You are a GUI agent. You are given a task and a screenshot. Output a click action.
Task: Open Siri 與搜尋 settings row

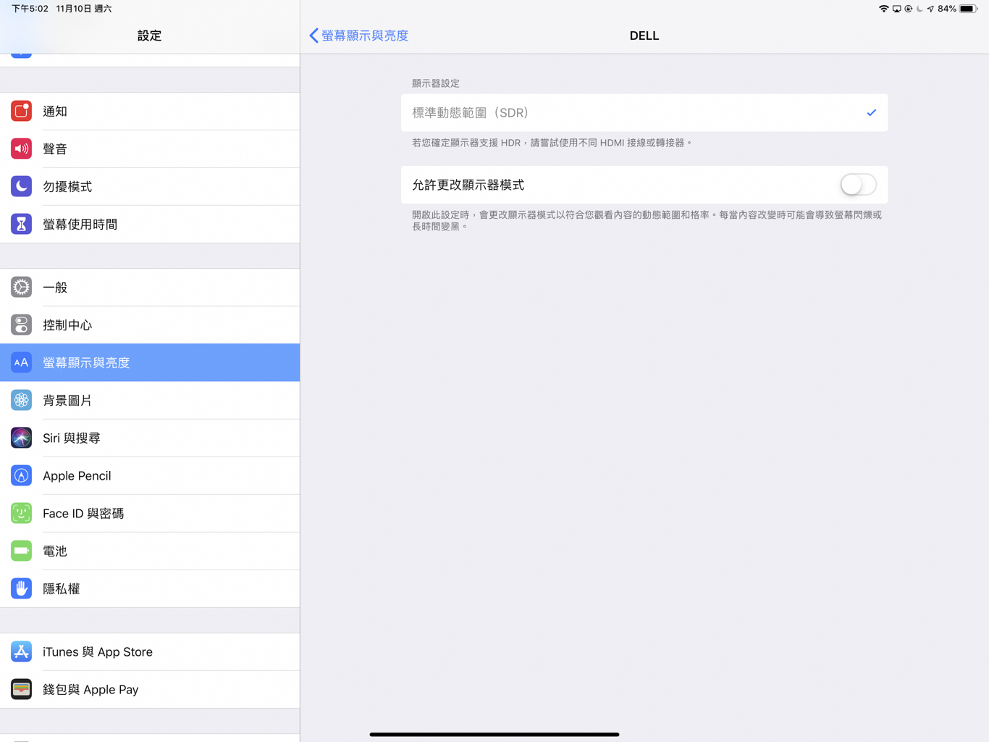(150, 438)
